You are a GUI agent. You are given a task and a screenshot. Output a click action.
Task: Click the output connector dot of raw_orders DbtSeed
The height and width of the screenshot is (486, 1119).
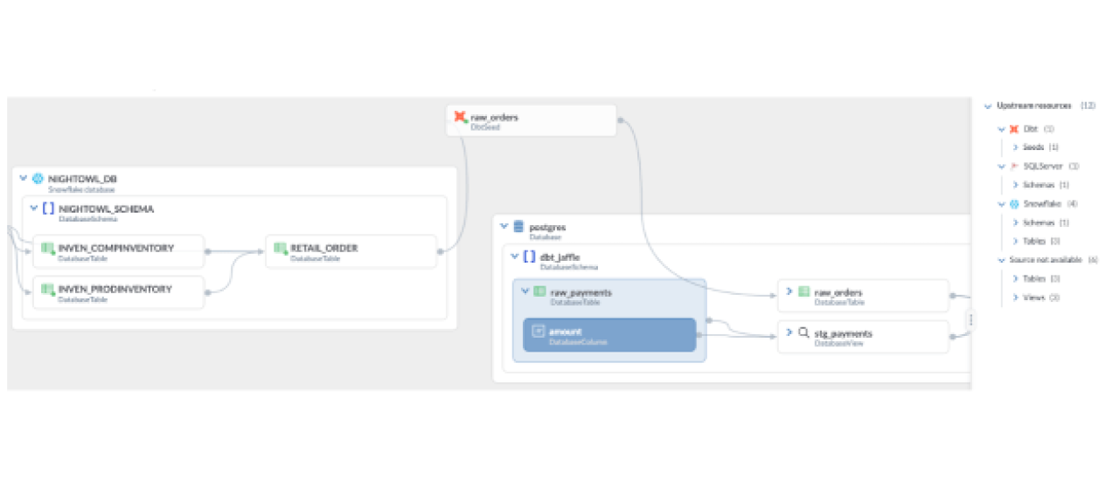[620, 120]
